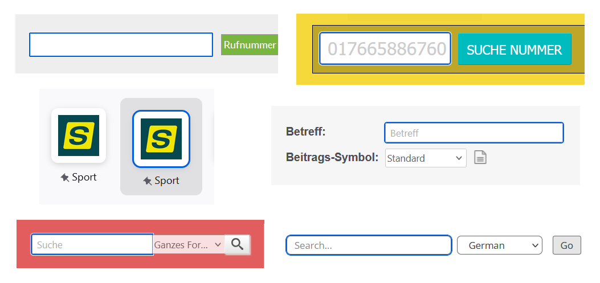Click into the Betreff text field
600x283 pixels.
point(474,133)
